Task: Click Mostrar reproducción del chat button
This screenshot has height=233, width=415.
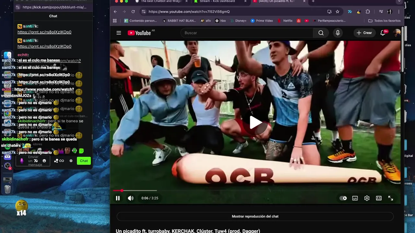Action: (255, 216)
